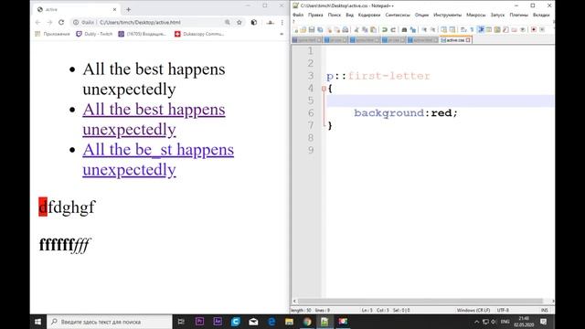Image resolution: width=585 pixels, height=329 pixels.
Task: Bookmark this page with star icon
Action: pos(239,22)
